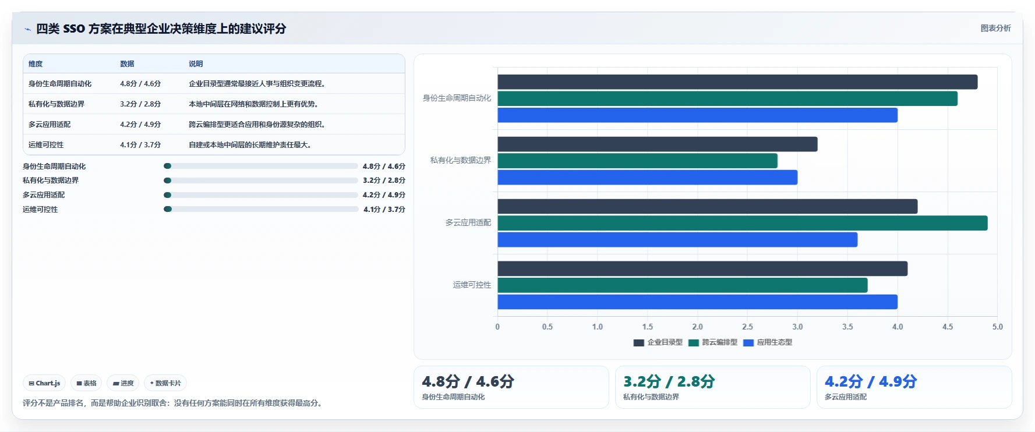Click the dark 企业目录型 bar for 运维可控性
This screenshot has height=432, width=1035.
coord(702,268)
